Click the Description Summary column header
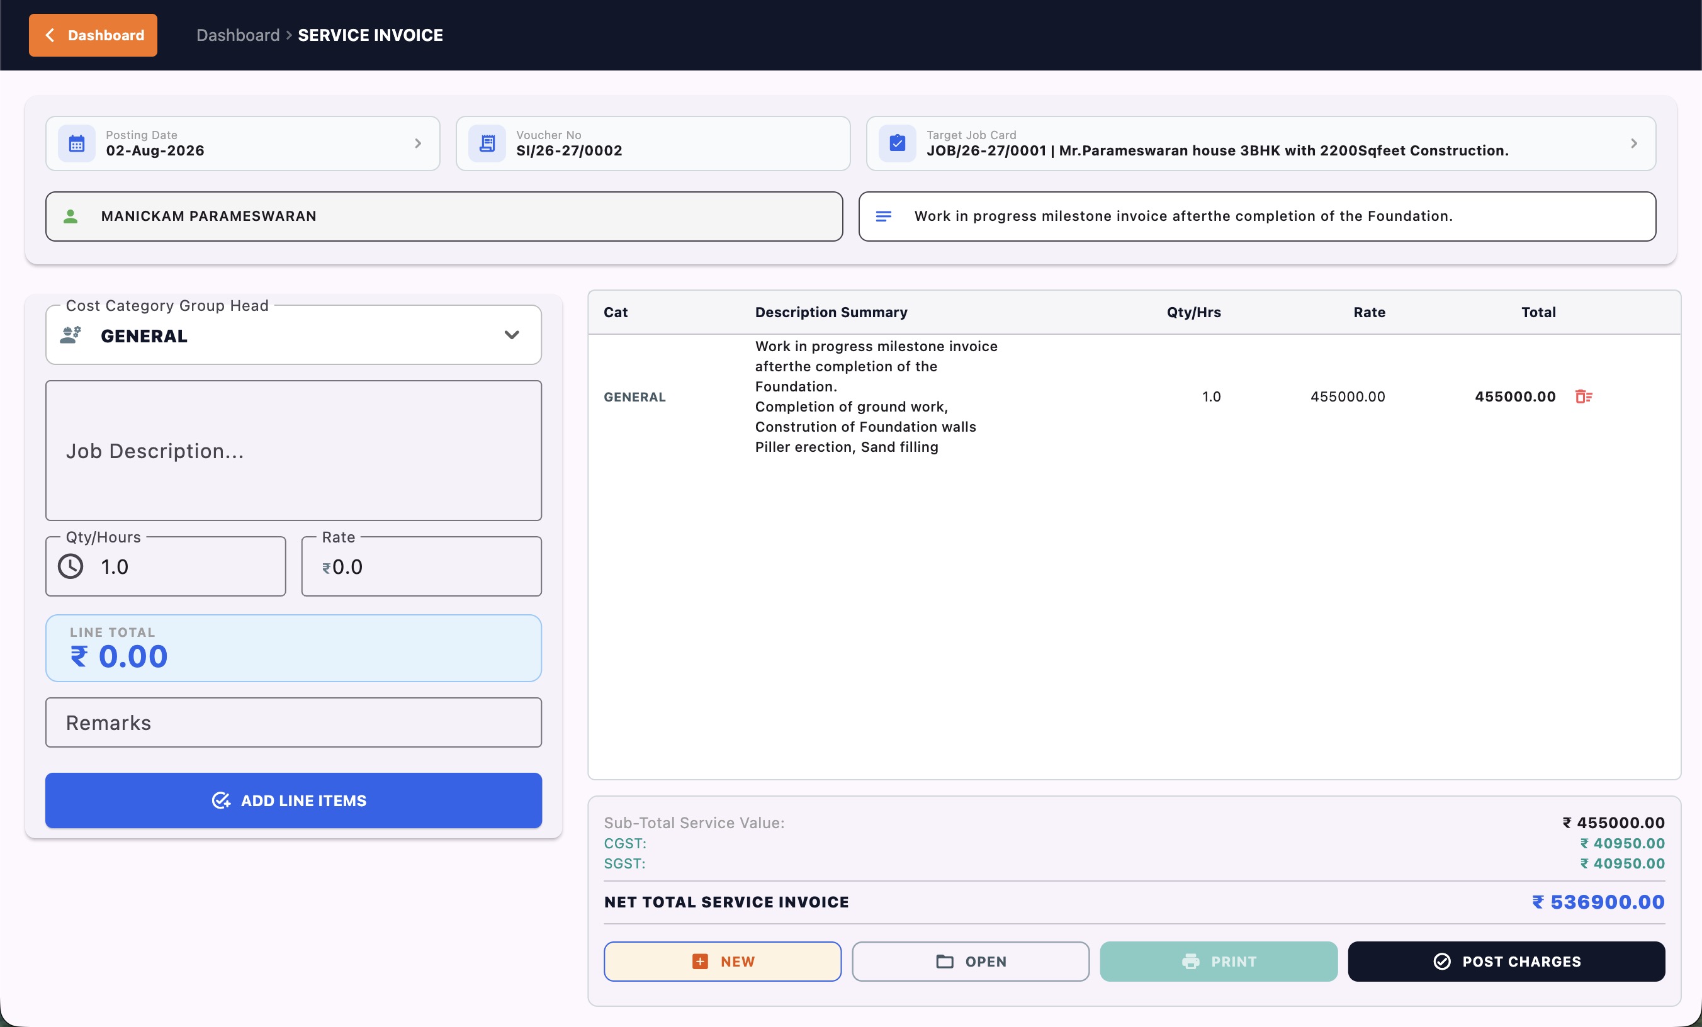Screen dimensions: 1702x1027 tap(831, 312)
